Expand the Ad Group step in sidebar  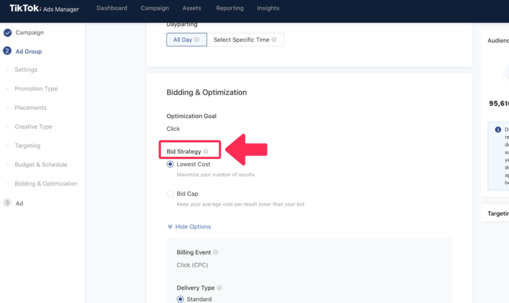point(28,52)
